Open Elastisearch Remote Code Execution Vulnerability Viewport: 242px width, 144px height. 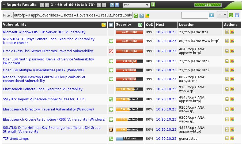point(43,89)
